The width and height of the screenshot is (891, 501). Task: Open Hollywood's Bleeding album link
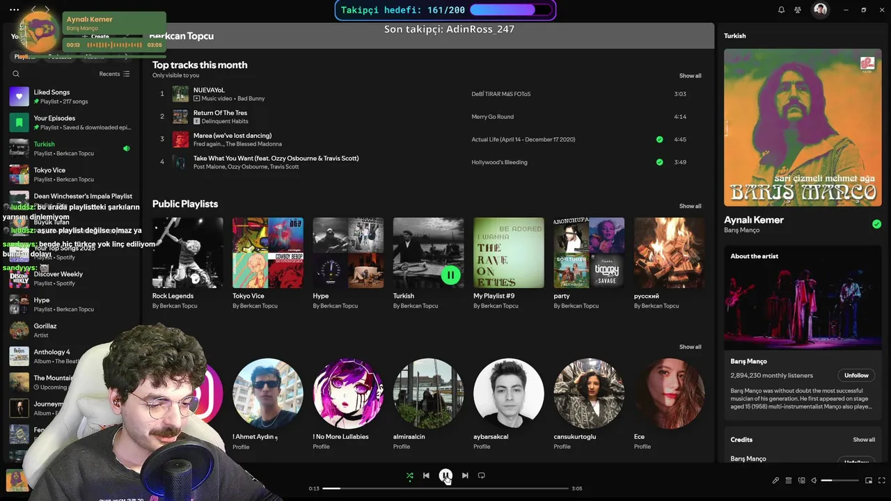pyautogui.click(x=499, y=162)
